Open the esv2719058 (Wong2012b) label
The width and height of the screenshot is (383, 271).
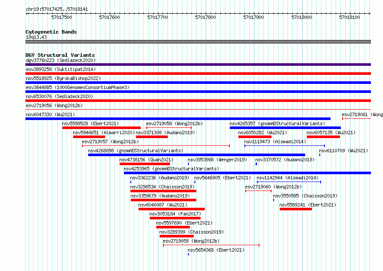pos(174,123)
